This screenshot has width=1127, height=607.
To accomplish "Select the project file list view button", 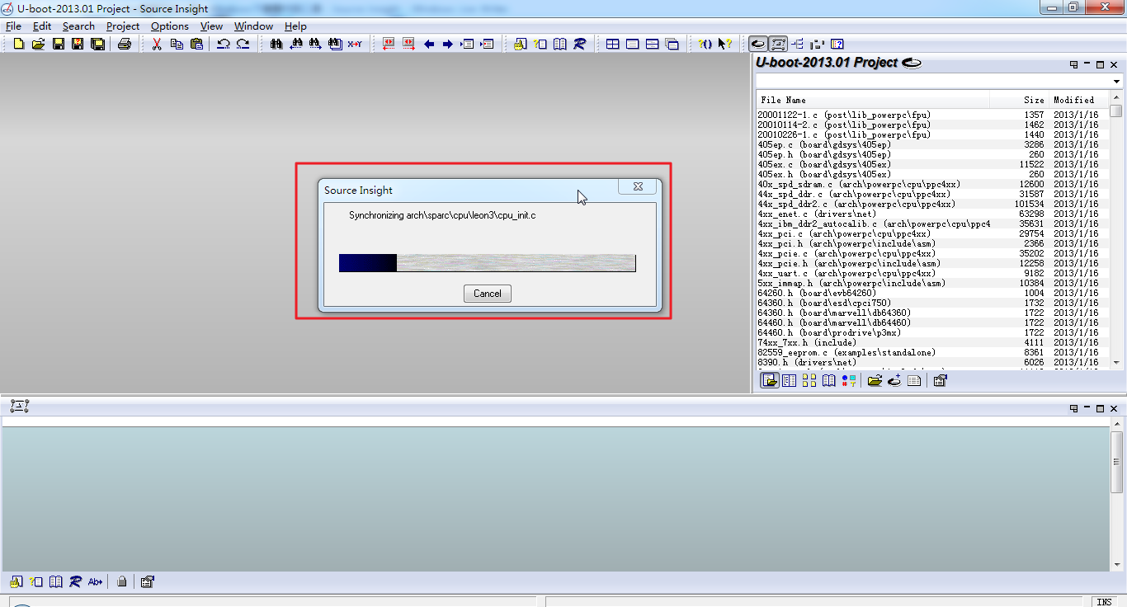I will point(770,380).
